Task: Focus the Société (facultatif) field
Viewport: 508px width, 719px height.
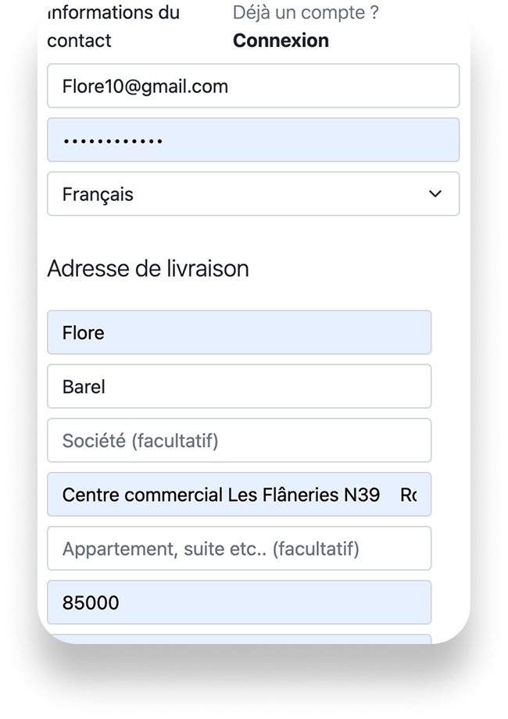Action: (238, 440)
